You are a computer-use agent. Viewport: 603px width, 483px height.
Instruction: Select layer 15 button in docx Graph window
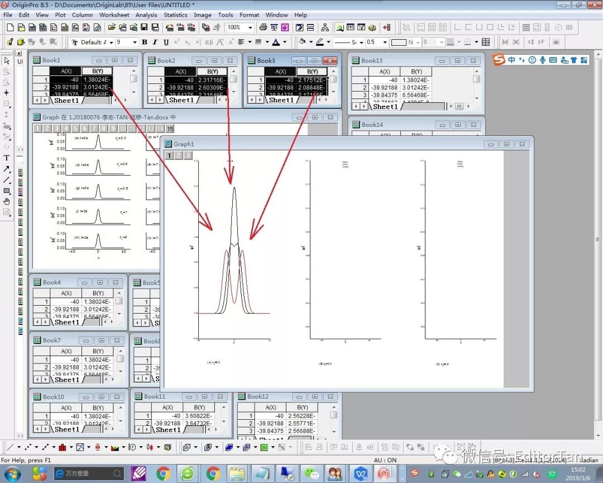tap(170, 129)
